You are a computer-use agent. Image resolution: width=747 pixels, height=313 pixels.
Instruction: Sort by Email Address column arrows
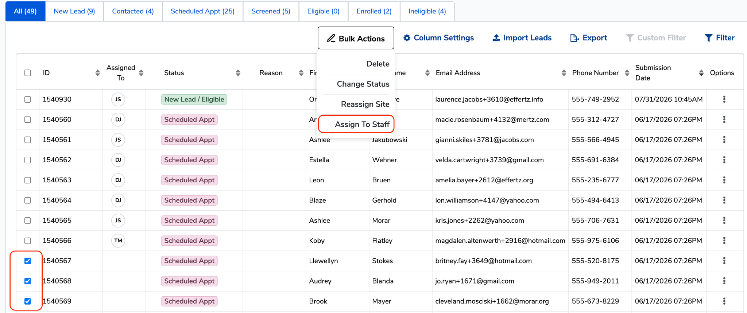tap(564, 73)
